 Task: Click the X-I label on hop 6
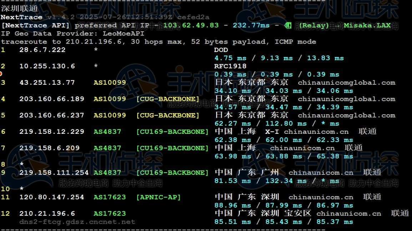click(x=272, y=132)
